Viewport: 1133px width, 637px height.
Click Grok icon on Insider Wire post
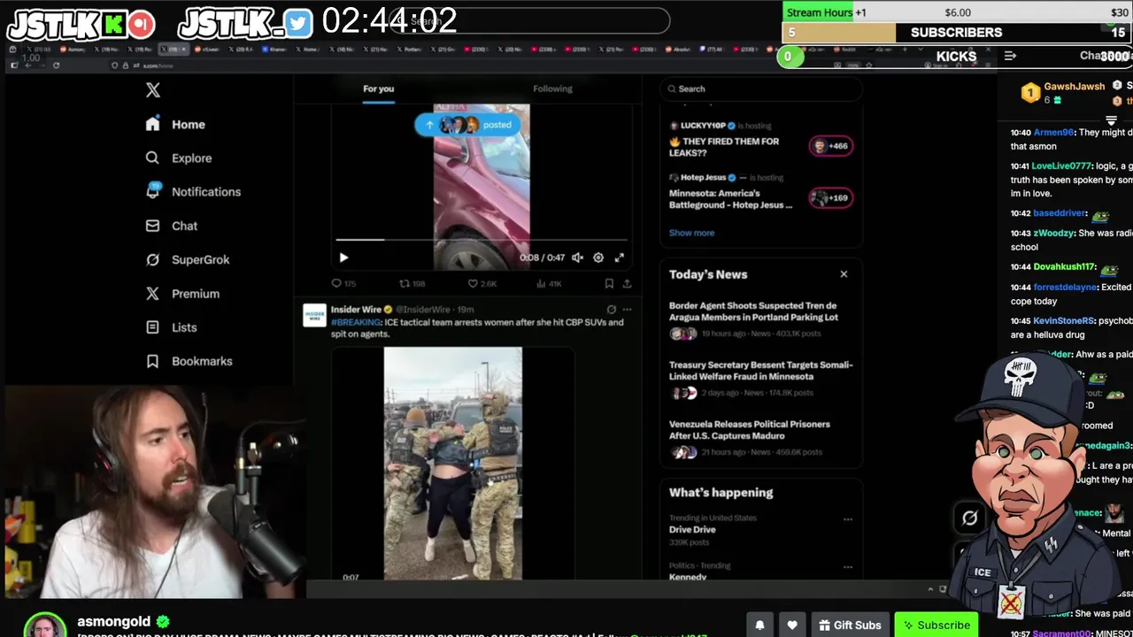tap(611, 310)
